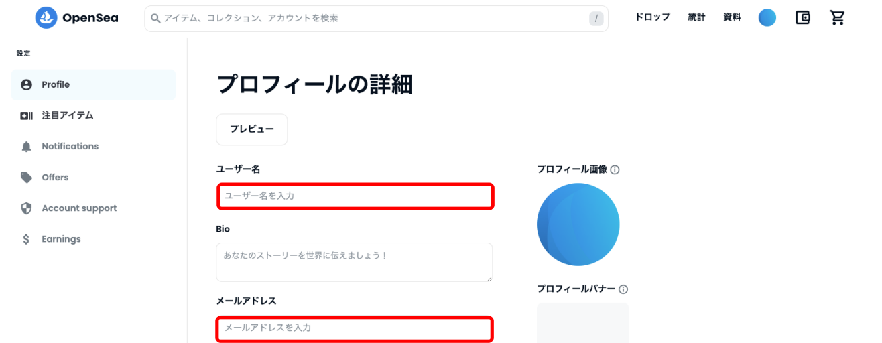Click the tag icon next to Offers
Image resolution: width=882 pixels, height=343 pixels.
pos(26,178)
